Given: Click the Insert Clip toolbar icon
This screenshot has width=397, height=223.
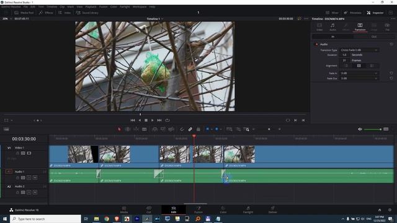Looking at the screenshot, I should click(154, 129).
